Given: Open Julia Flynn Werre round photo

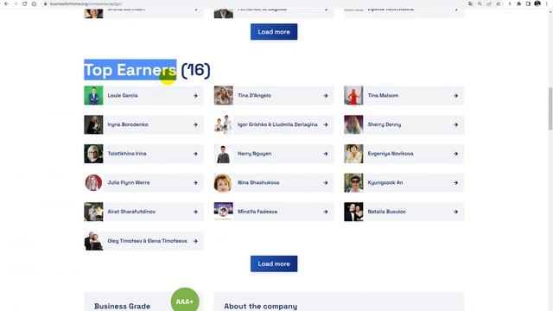Looking at the screenshot, I should pyautogui.click(x=93, y=182).
